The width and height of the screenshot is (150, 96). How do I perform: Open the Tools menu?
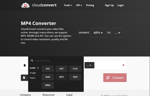click(x=68, y=5)
